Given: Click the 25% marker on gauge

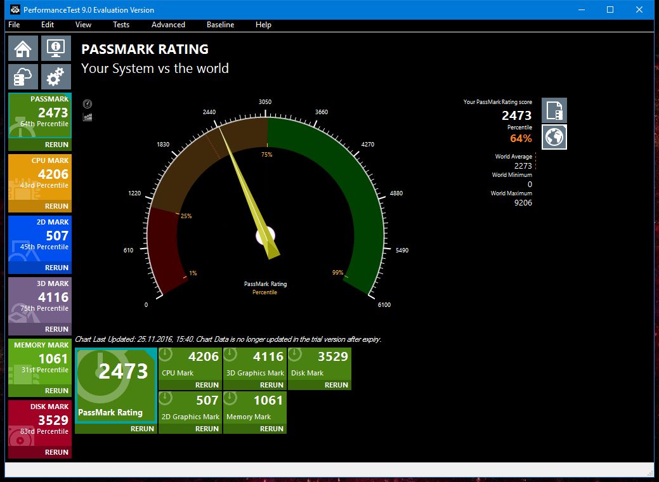Looking at the screenshot, I should 186,216.
